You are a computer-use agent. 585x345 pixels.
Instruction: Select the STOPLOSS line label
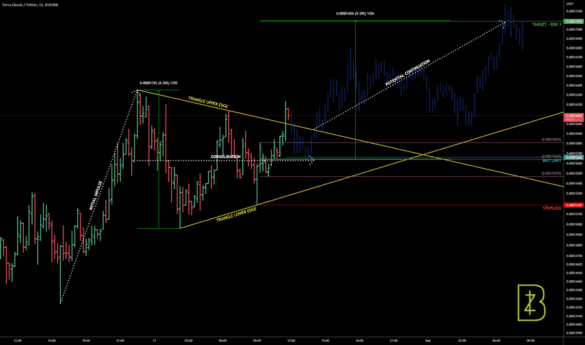[552, 208]
